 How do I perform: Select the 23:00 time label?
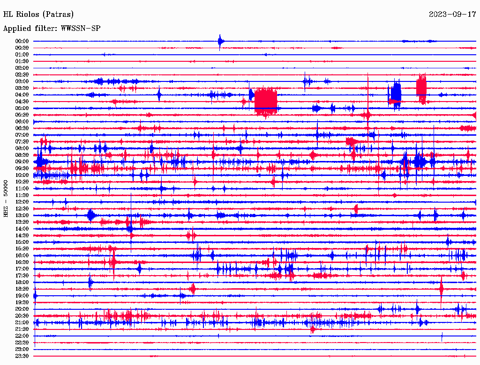[x=22, y=349]
